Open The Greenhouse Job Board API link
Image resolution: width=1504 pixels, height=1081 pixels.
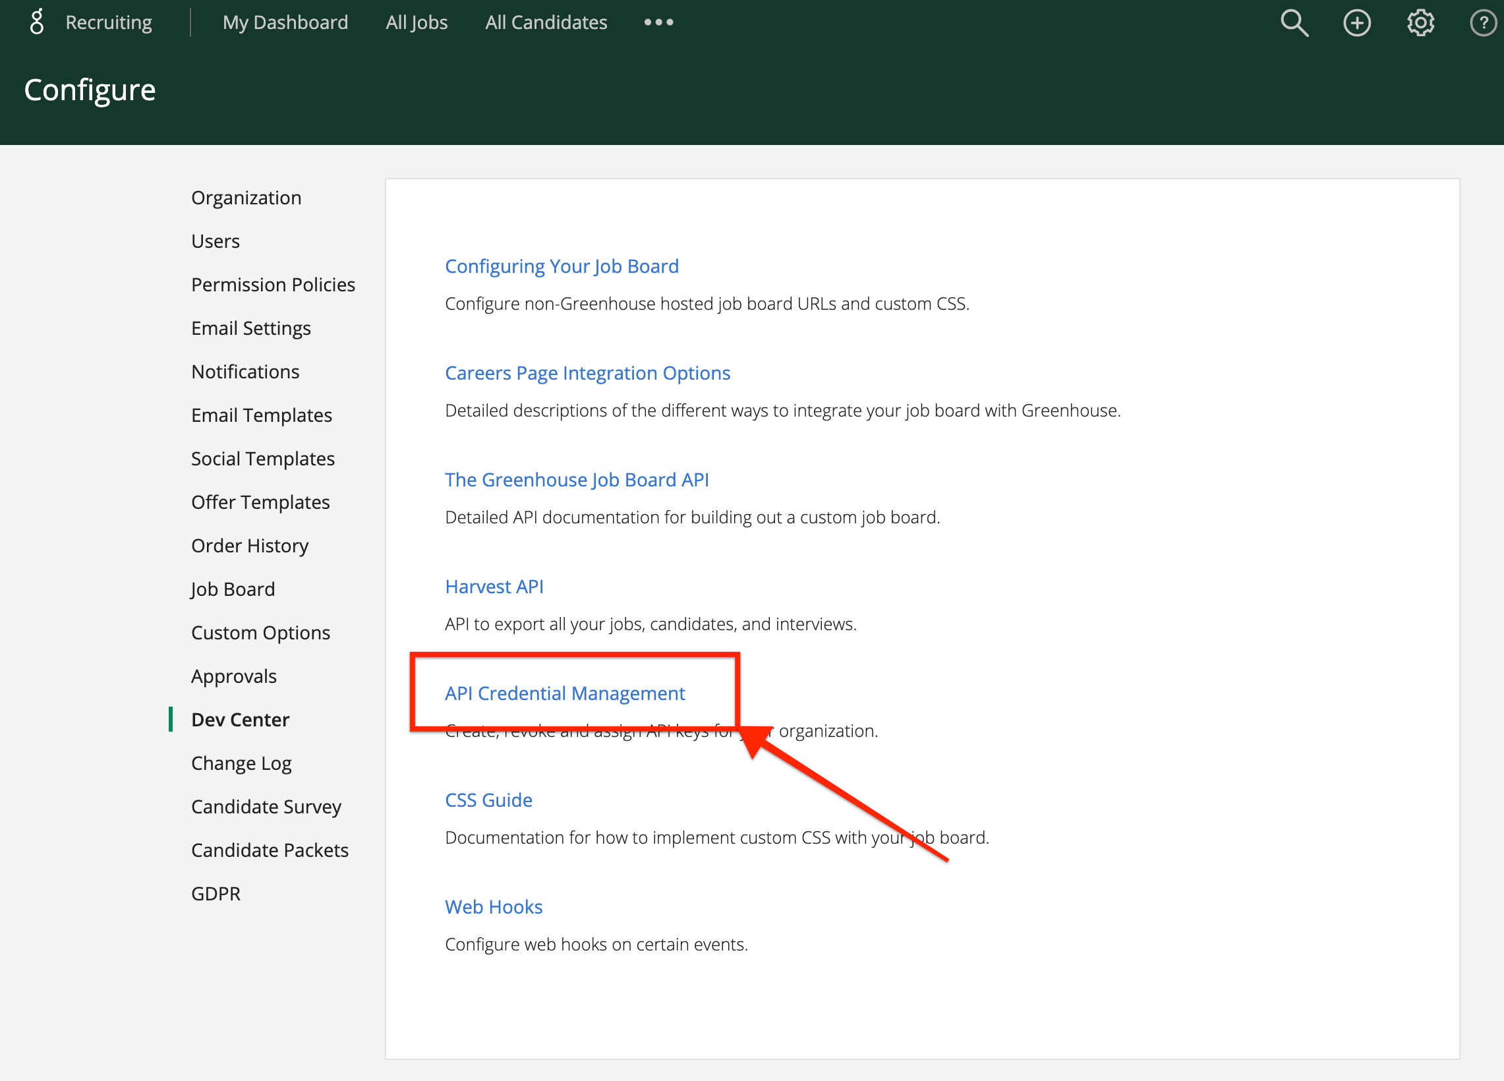point(576,479)
